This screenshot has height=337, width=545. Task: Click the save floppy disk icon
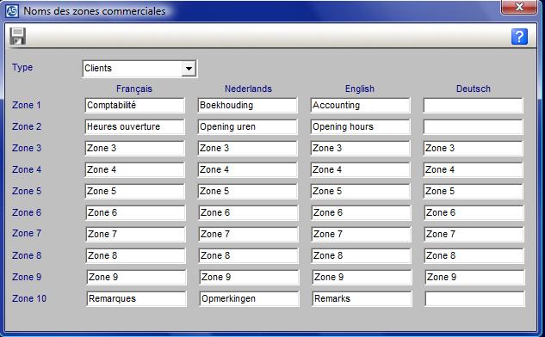(18, 36)
